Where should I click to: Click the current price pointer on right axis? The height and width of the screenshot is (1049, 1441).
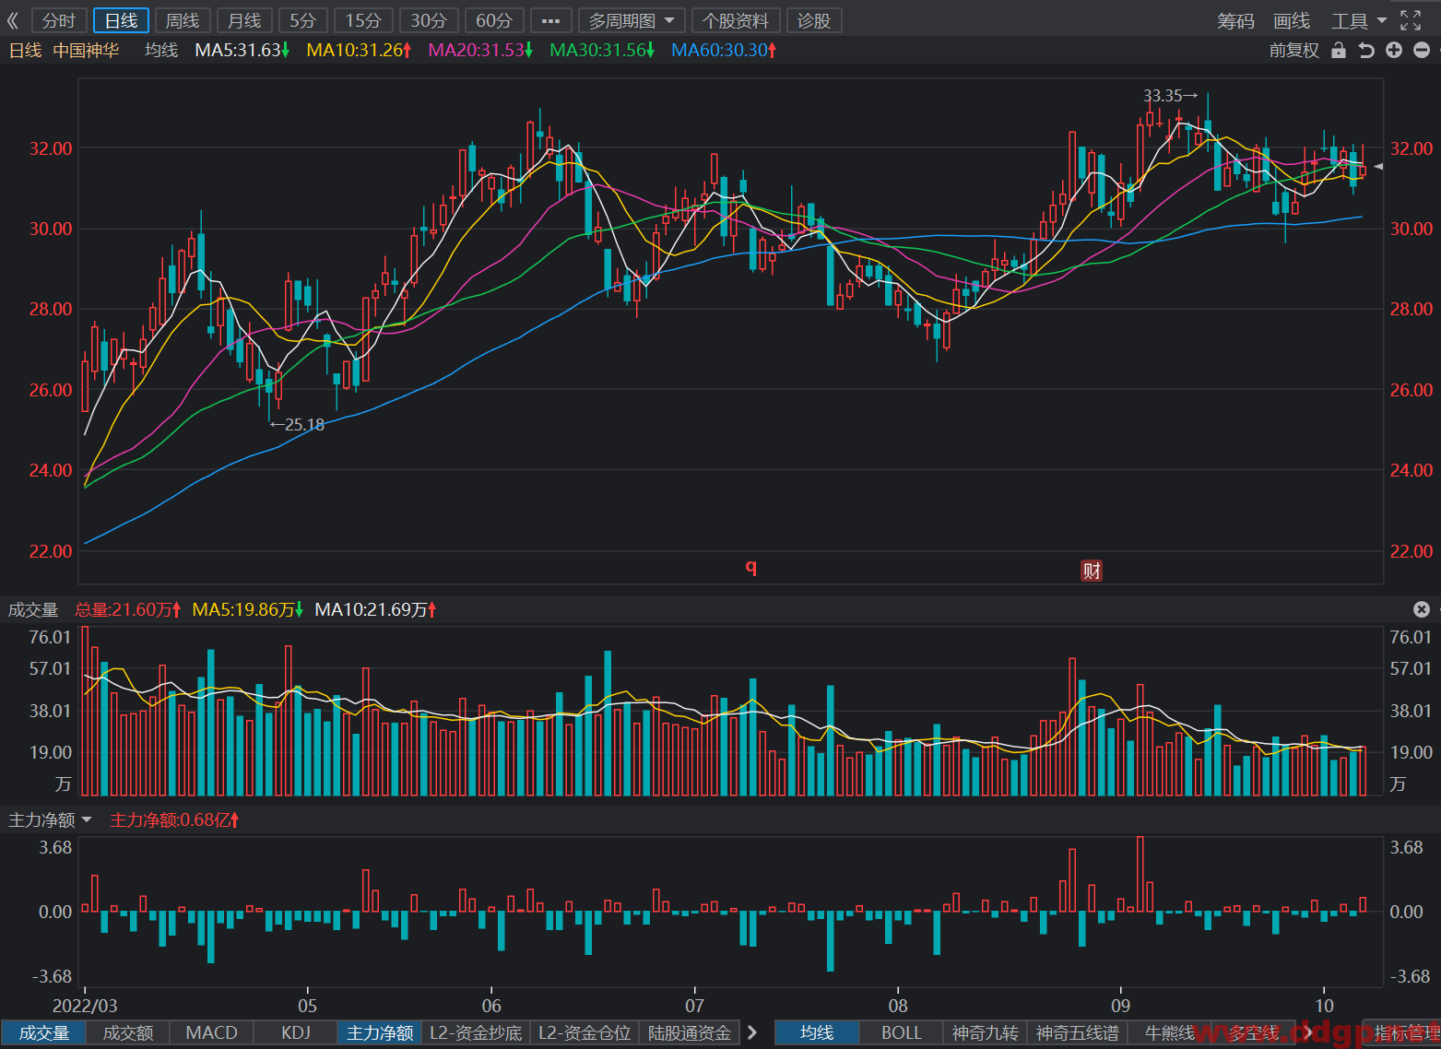click(x=1379, y=166)
